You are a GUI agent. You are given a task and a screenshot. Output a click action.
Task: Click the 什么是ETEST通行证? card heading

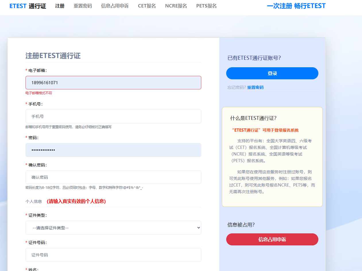point(253,118)
